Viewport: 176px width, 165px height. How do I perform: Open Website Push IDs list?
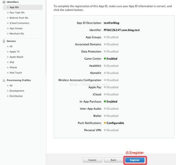[x=19, y=18]
